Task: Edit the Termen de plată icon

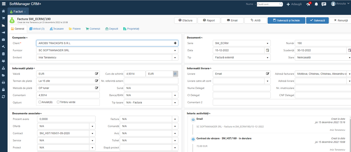Action: pos(97,81)
